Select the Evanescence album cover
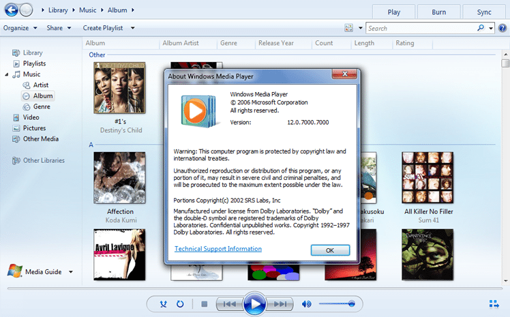The image size is (510, 317). click(x=427, y=254)
